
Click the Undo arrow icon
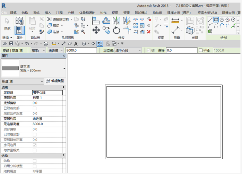click(x=27, y=43)
